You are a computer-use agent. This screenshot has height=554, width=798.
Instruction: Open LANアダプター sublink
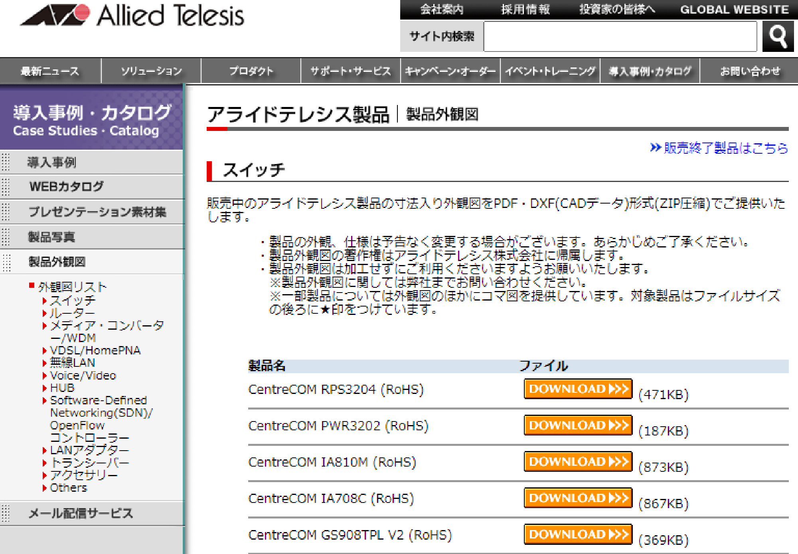click(x=89, y=450)
